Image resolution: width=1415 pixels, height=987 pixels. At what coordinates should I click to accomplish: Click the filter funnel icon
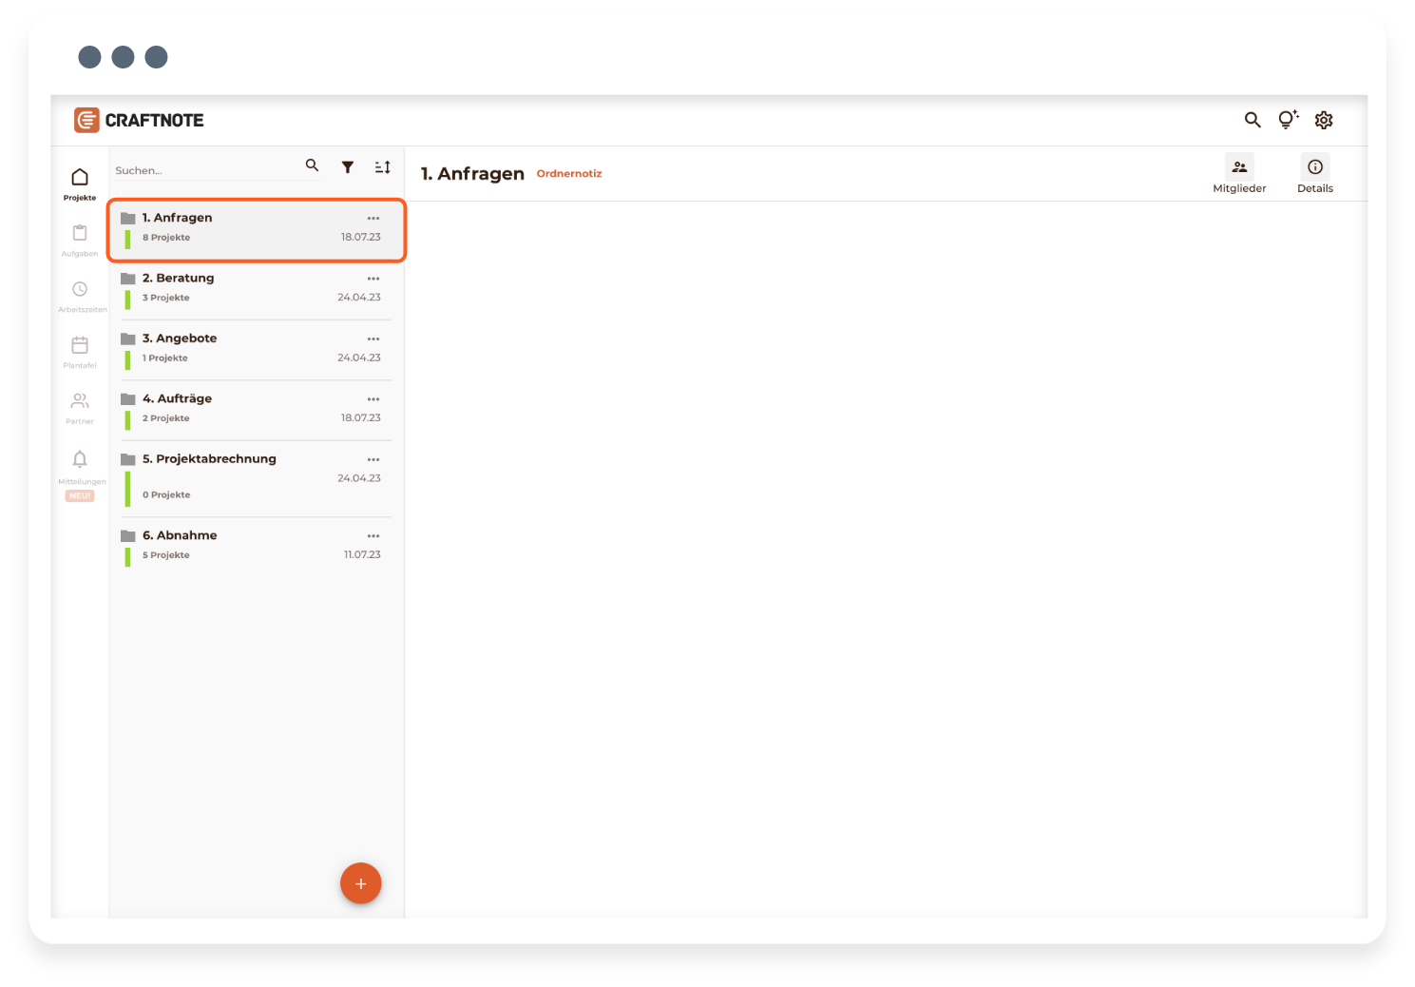pos(348,167)
